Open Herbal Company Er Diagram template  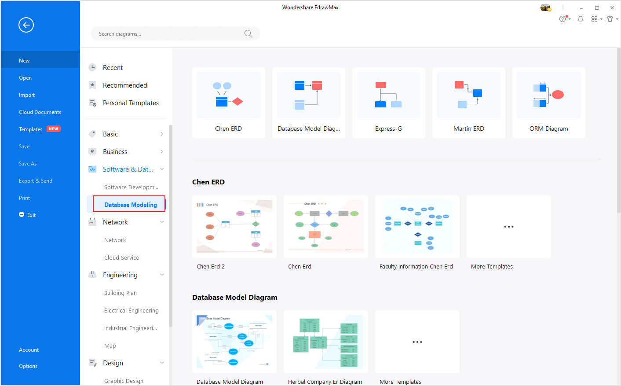click(326, 342)
